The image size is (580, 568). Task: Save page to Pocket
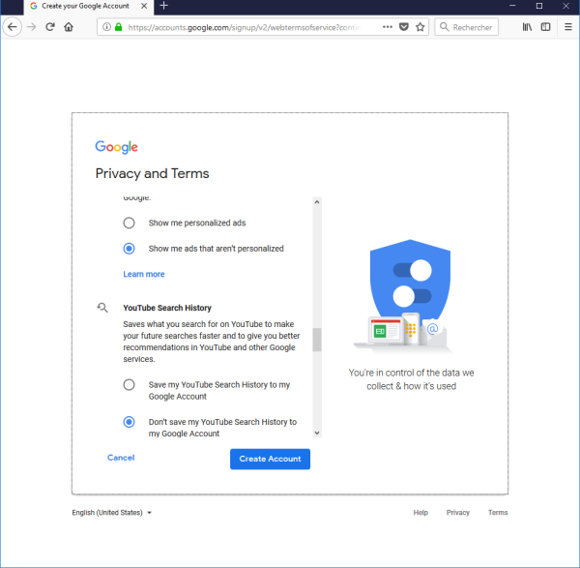404,27
